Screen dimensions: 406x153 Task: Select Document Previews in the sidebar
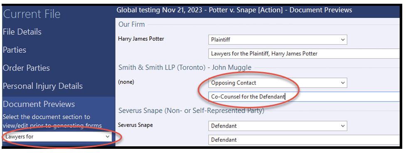pyautogui.click(x=39, y=104)
